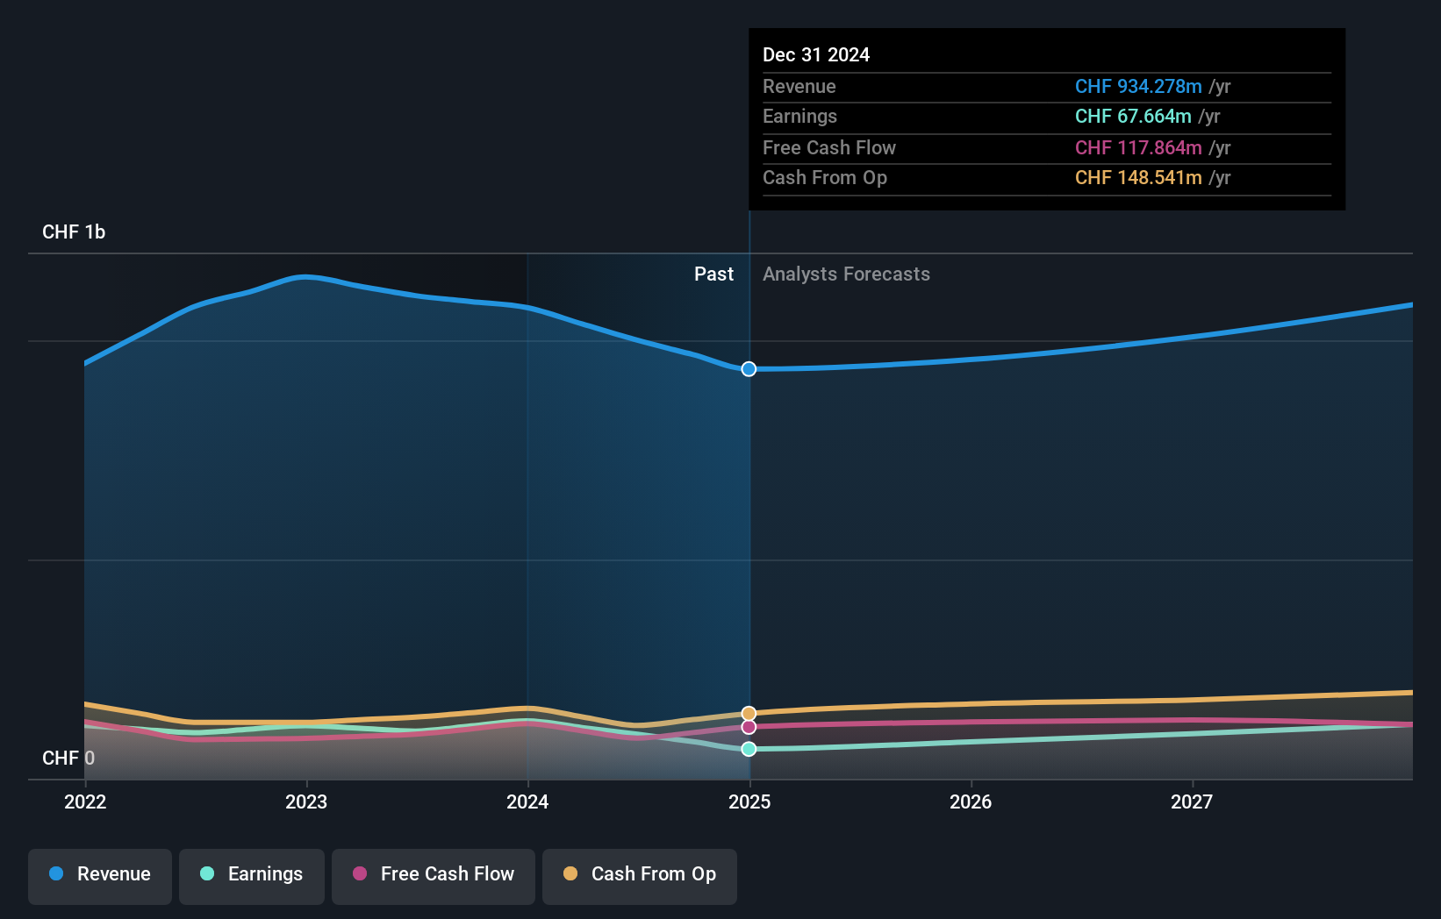The height and width of the screenshot is (919, 1441).
Task: Select the Earnings data point at 2025
Action: 749,749
